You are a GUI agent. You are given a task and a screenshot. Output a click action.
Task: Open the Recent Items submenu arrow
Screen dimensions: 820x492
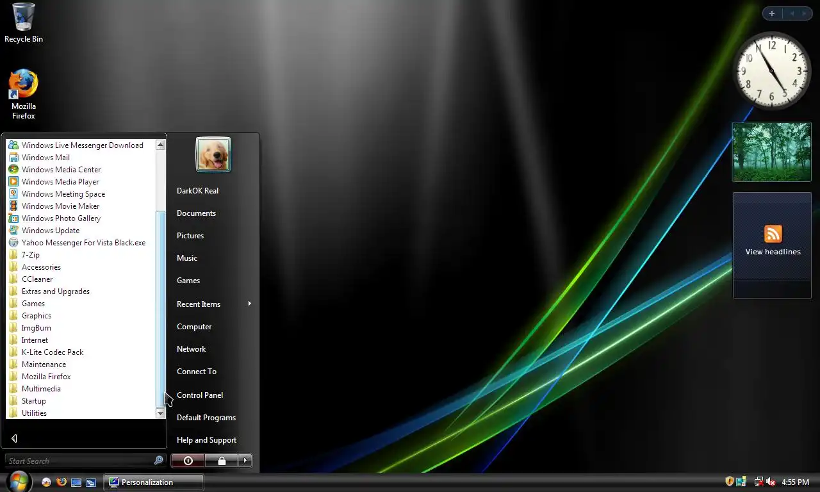point(250,304)
